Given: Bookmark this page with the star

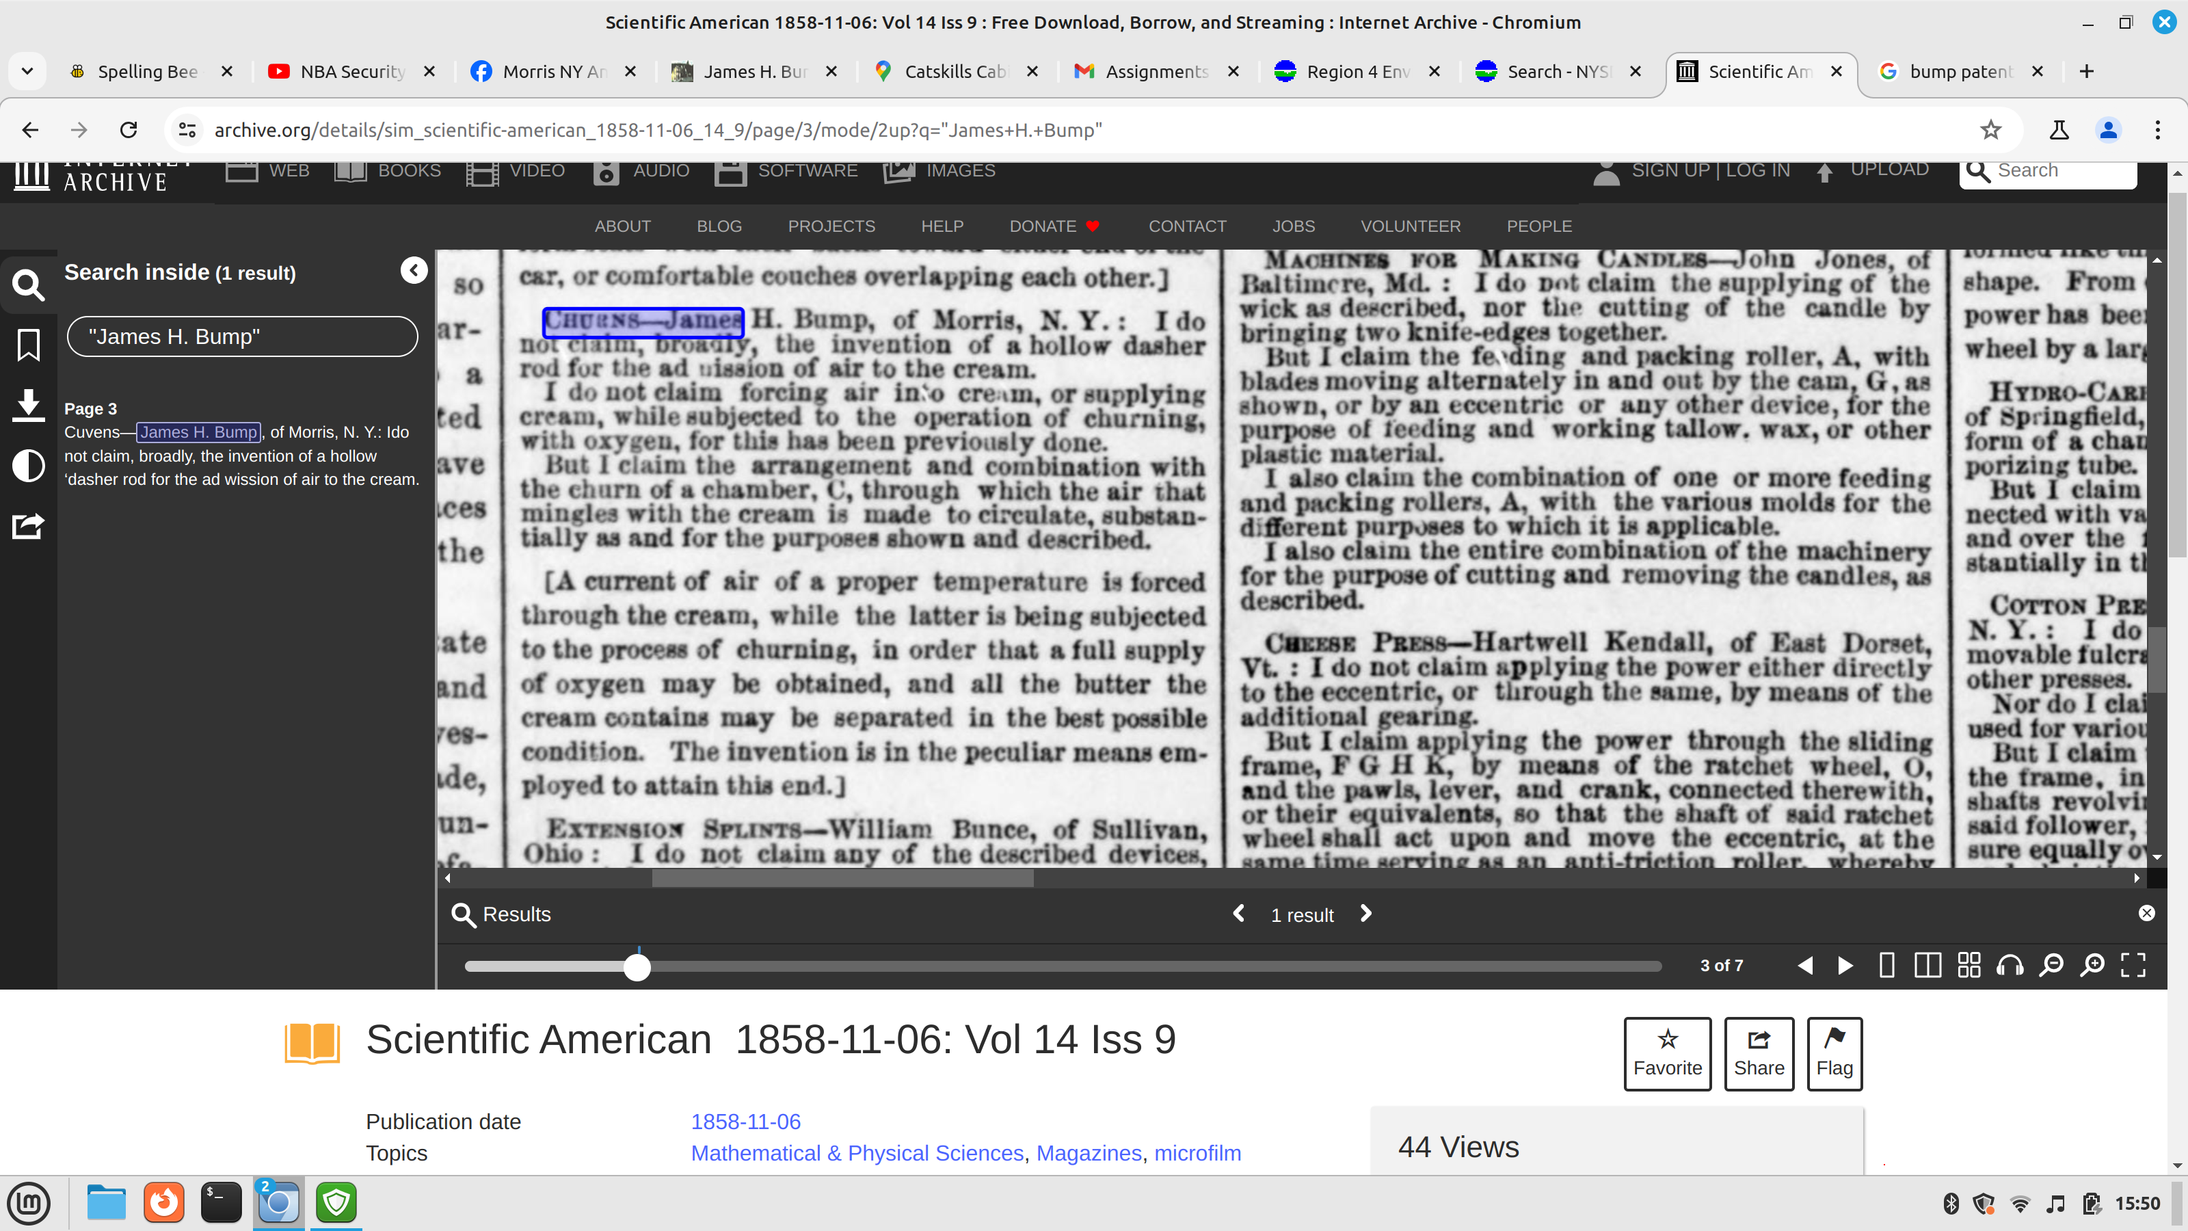Looking at the screenshot, I should pos(1990,130).
